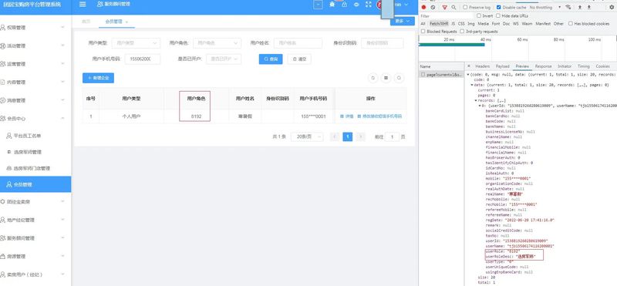
Task: Open the No throttling dropdown
Action: [x=545, y=7]
